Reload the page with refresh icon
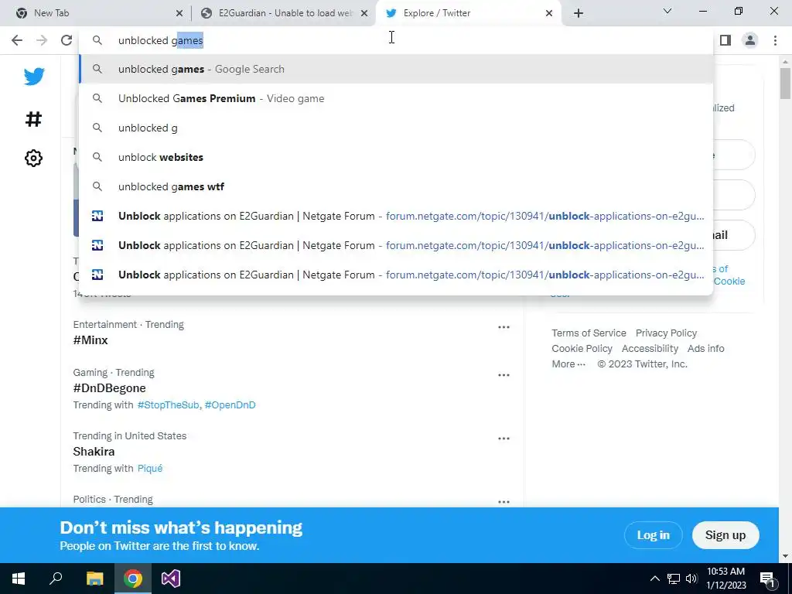The image size is (792, 594). (x=67, y=40)
